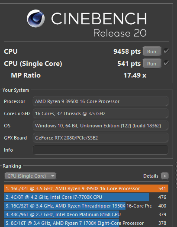Click the Cinebench sphere logo icon
Image resolution: width=177 pixels, height=227 pixels.
[36, 19]
